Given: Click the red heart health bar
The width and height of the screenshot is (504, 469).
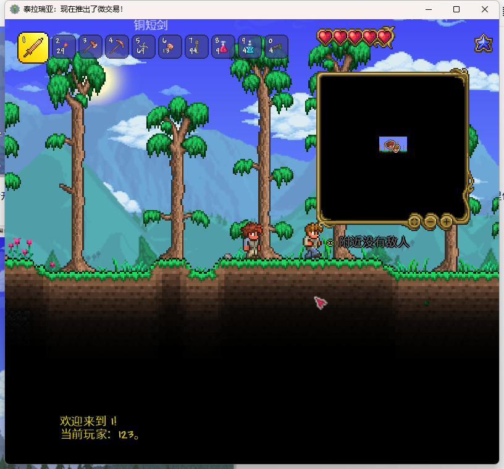Looking at the screenshot, I should pyautogui.click(x=356, y=37).
